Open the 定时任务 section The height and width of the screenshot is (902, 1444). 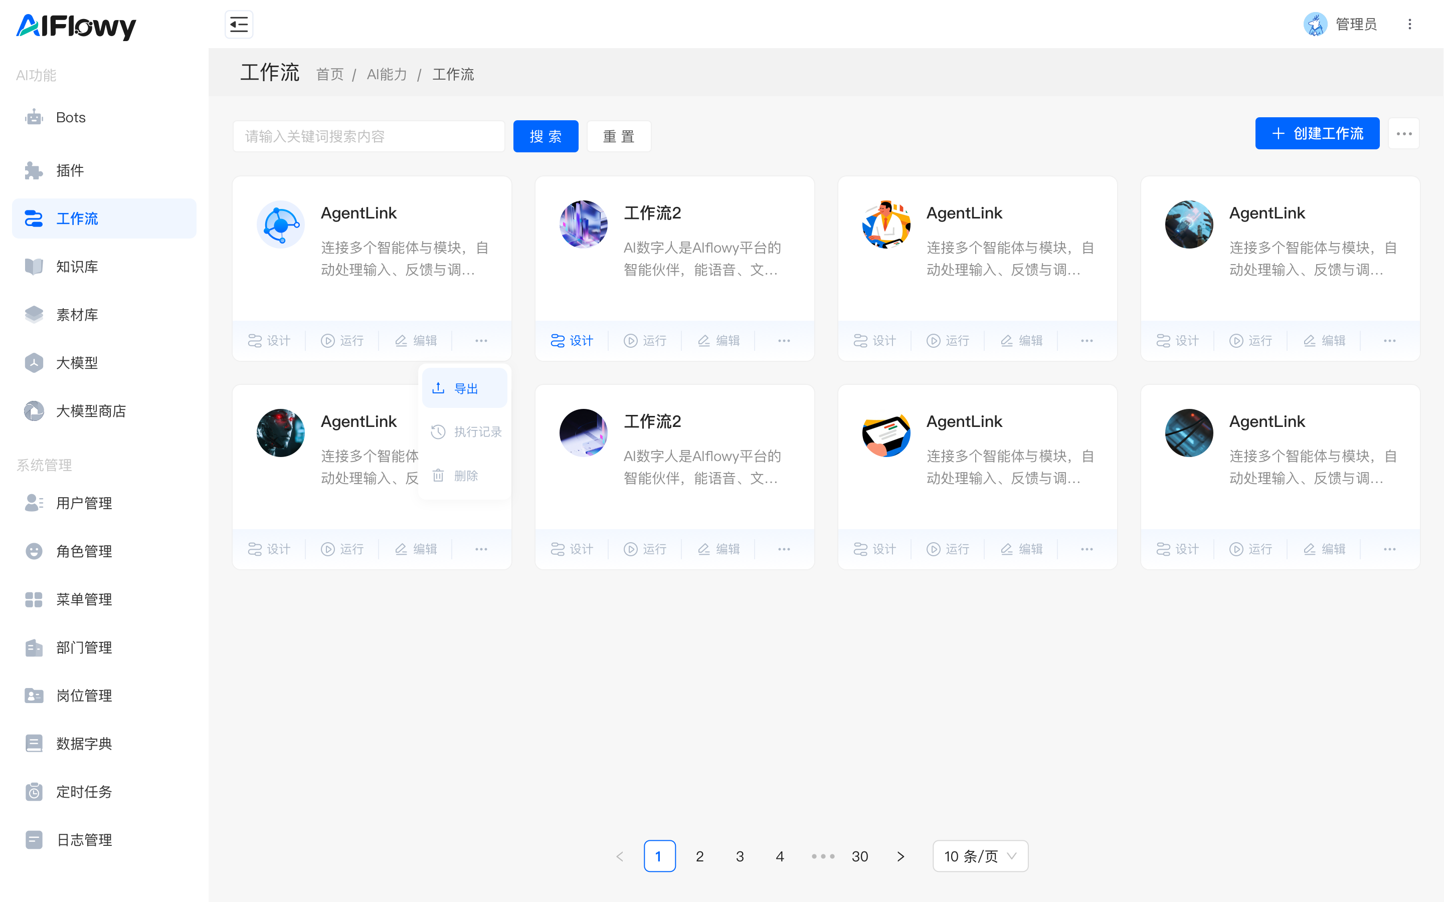[x=84, y=792]
